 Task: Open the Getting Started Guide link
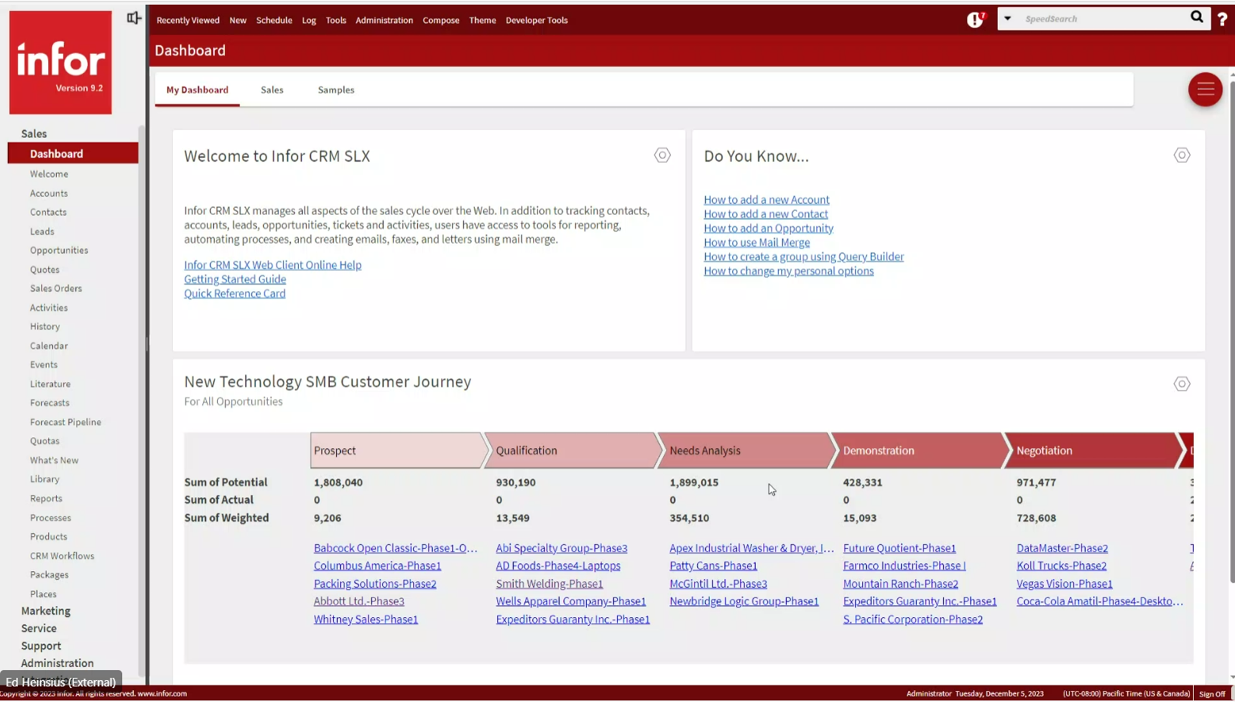pos(234,279)
